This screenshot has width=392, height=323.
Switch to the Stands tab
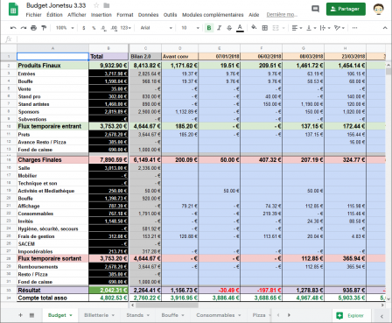click(135, 315)
